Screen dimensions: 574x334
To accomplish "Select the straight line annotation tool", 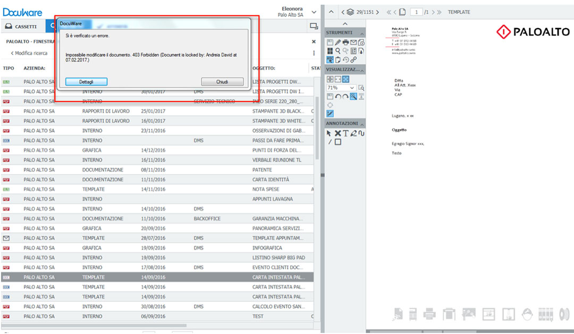I will (x=330, y=142).
